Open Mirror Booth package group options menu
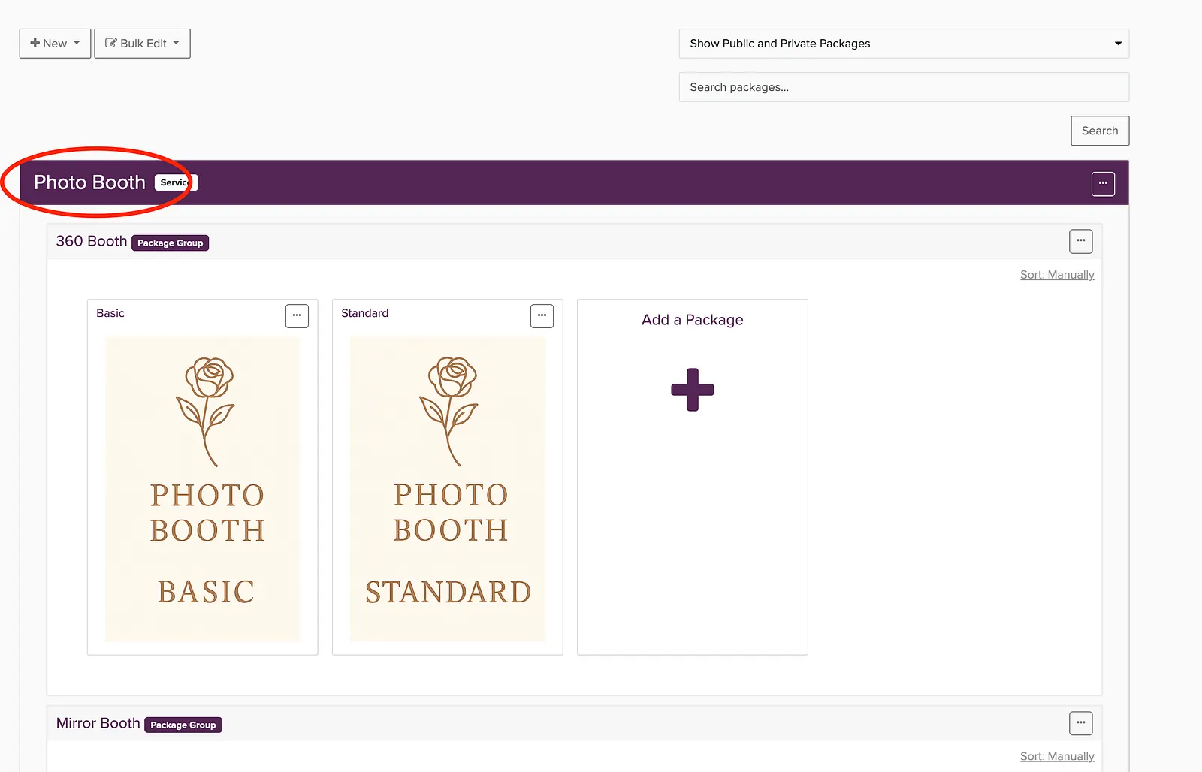1202x772 pixels. tap(1080, 723)
